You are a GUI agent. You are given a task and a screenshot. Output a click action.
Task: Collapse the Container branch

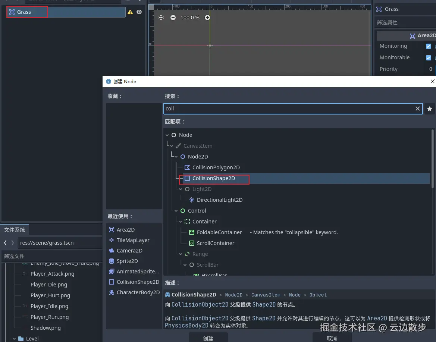click(x=181, y=222)
